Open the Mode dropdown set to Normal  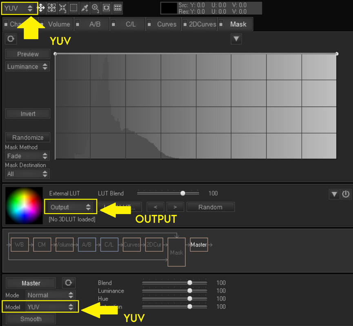[x=51, y=295]
